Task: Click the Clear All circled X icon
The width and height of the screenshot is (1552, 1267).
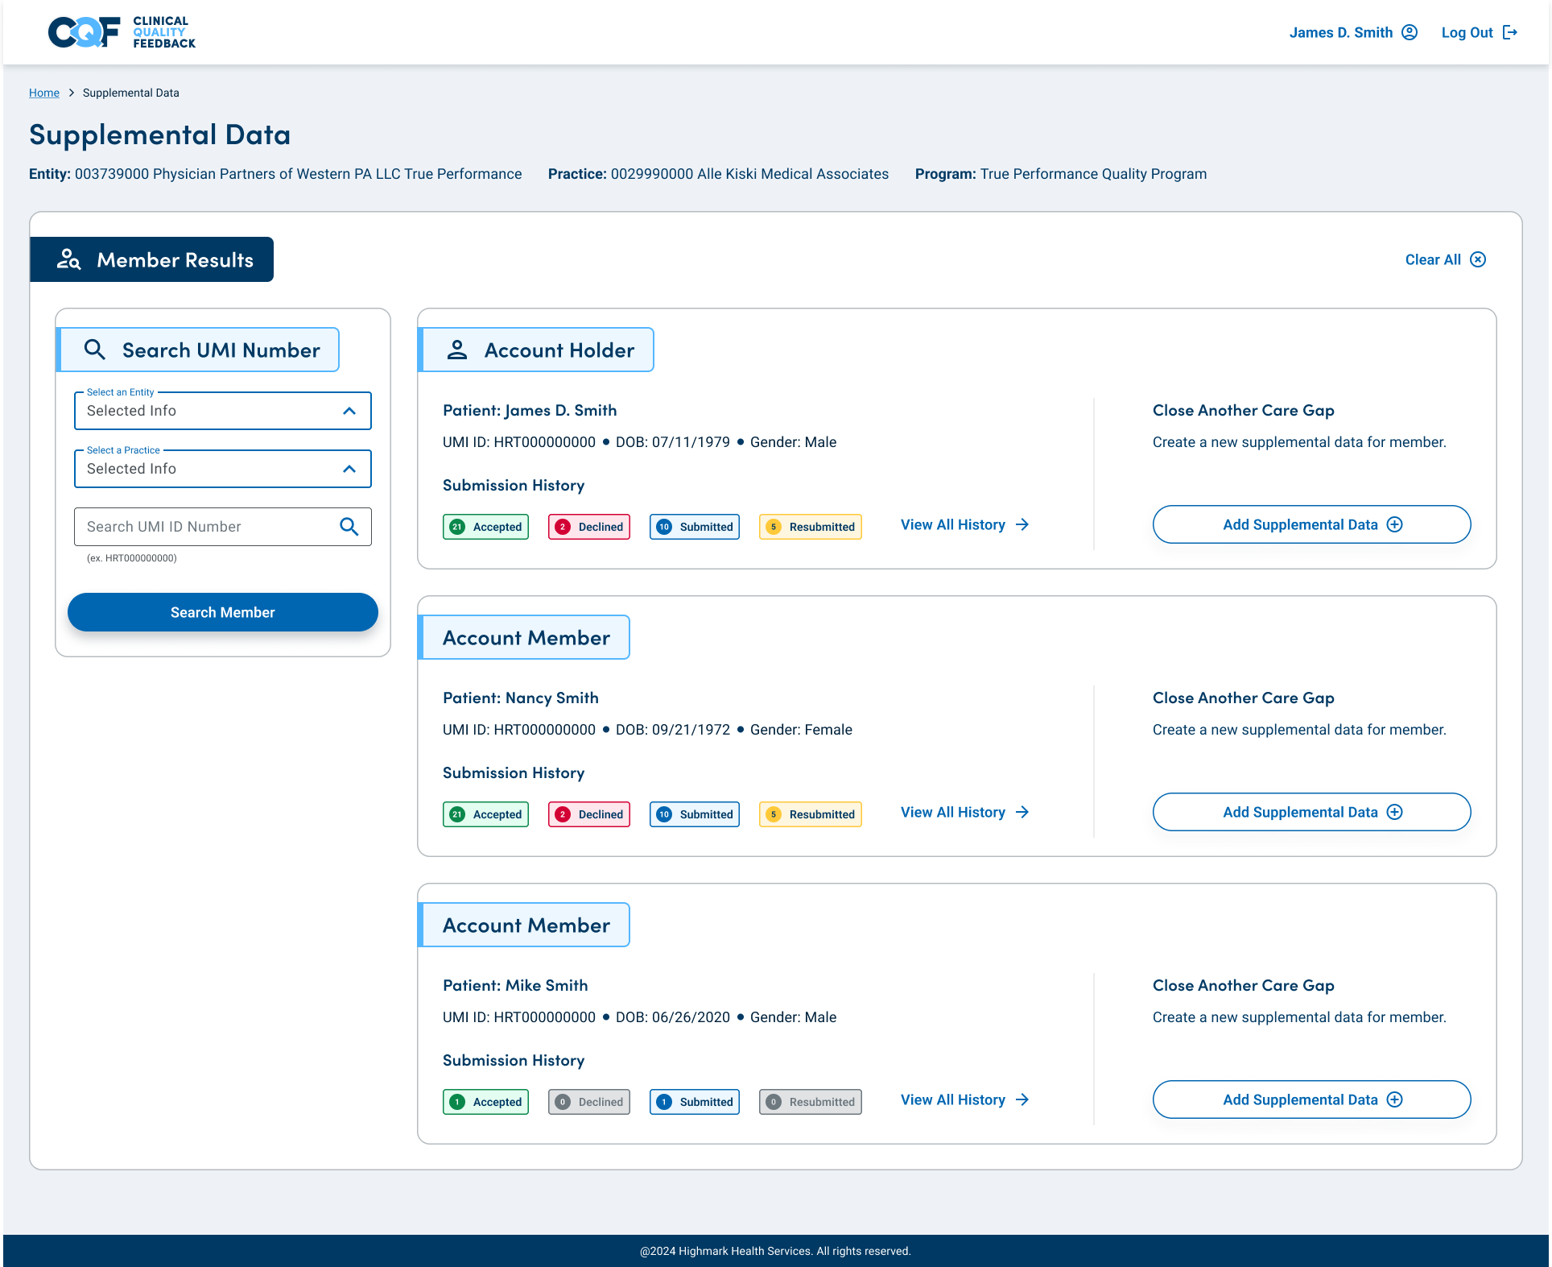Action: (x=1478, y=259)
